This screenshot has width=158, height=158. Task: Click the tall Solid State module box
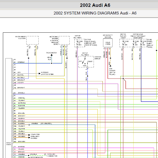coord(9,108)
